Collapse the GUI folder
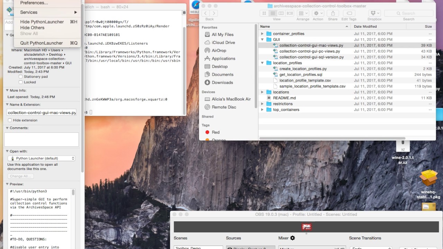The height and width of the screenshot is (249, 443). pyautogui.click(x=262, y=40)
